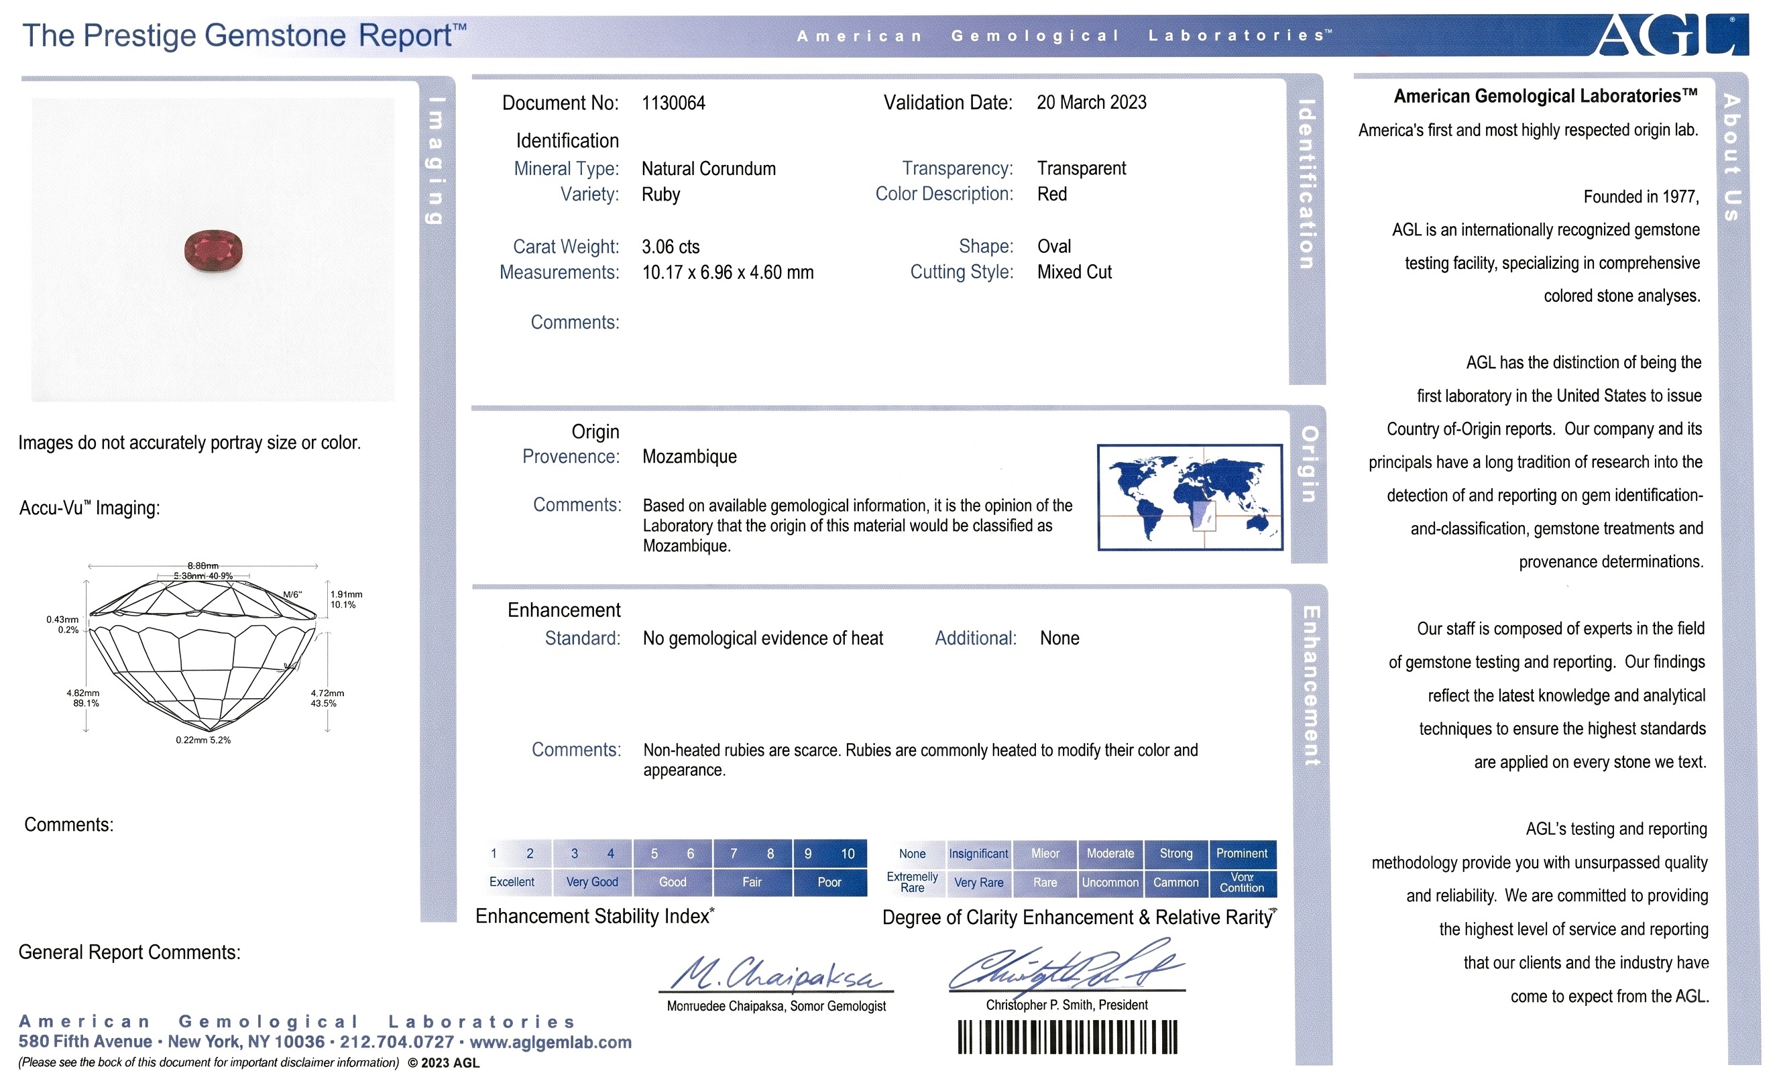1781x1073 pixels.
Task: Click the Excellent stability index cell
Action: pos(512,882)
